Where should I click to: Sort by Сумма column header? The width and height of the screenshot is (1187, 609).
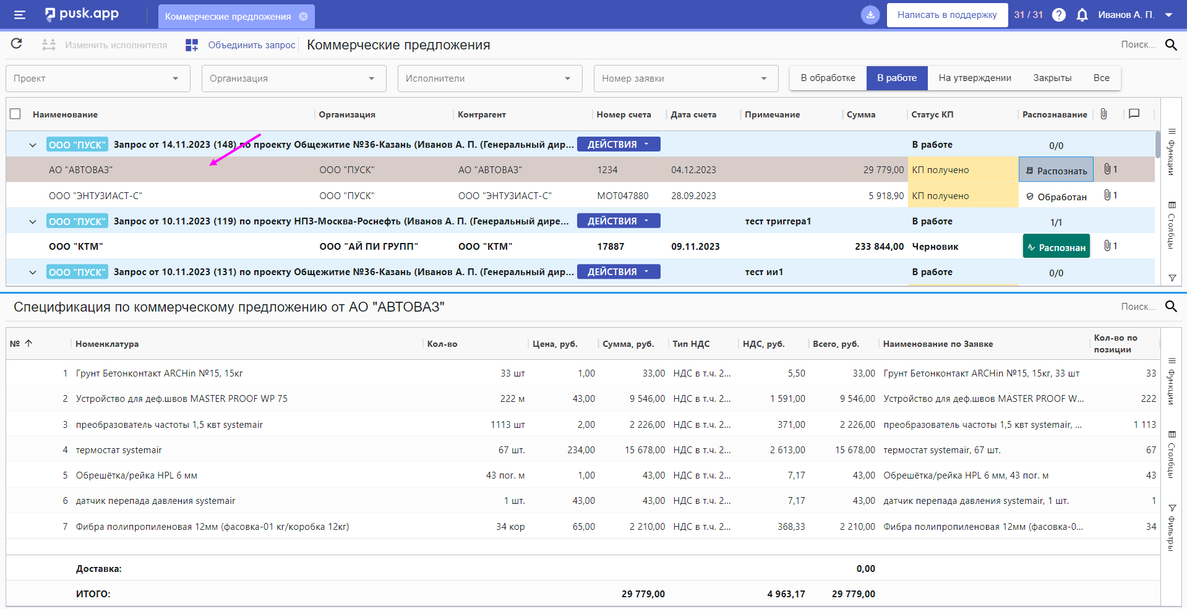click(861, 114)
